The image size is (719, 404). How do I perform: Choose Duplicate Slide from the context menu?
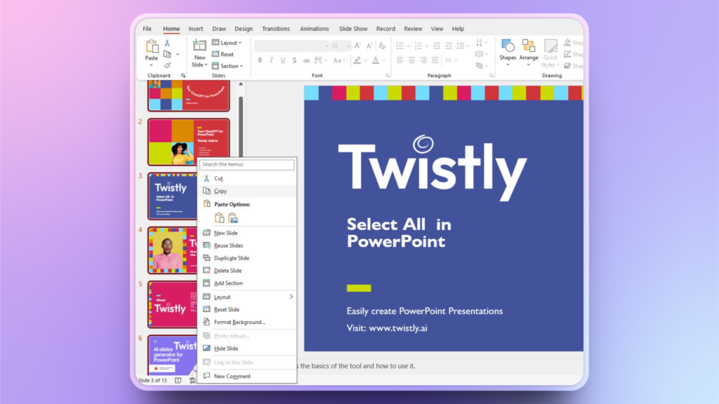(x=247, y=258)
